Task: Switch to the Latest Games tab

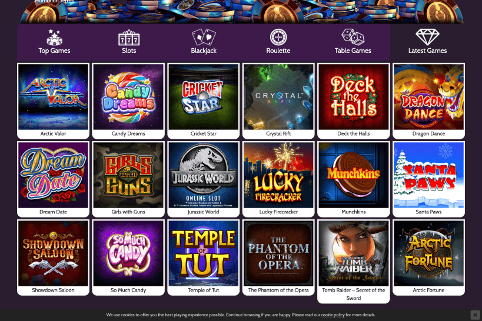Action: pos(428,42)
